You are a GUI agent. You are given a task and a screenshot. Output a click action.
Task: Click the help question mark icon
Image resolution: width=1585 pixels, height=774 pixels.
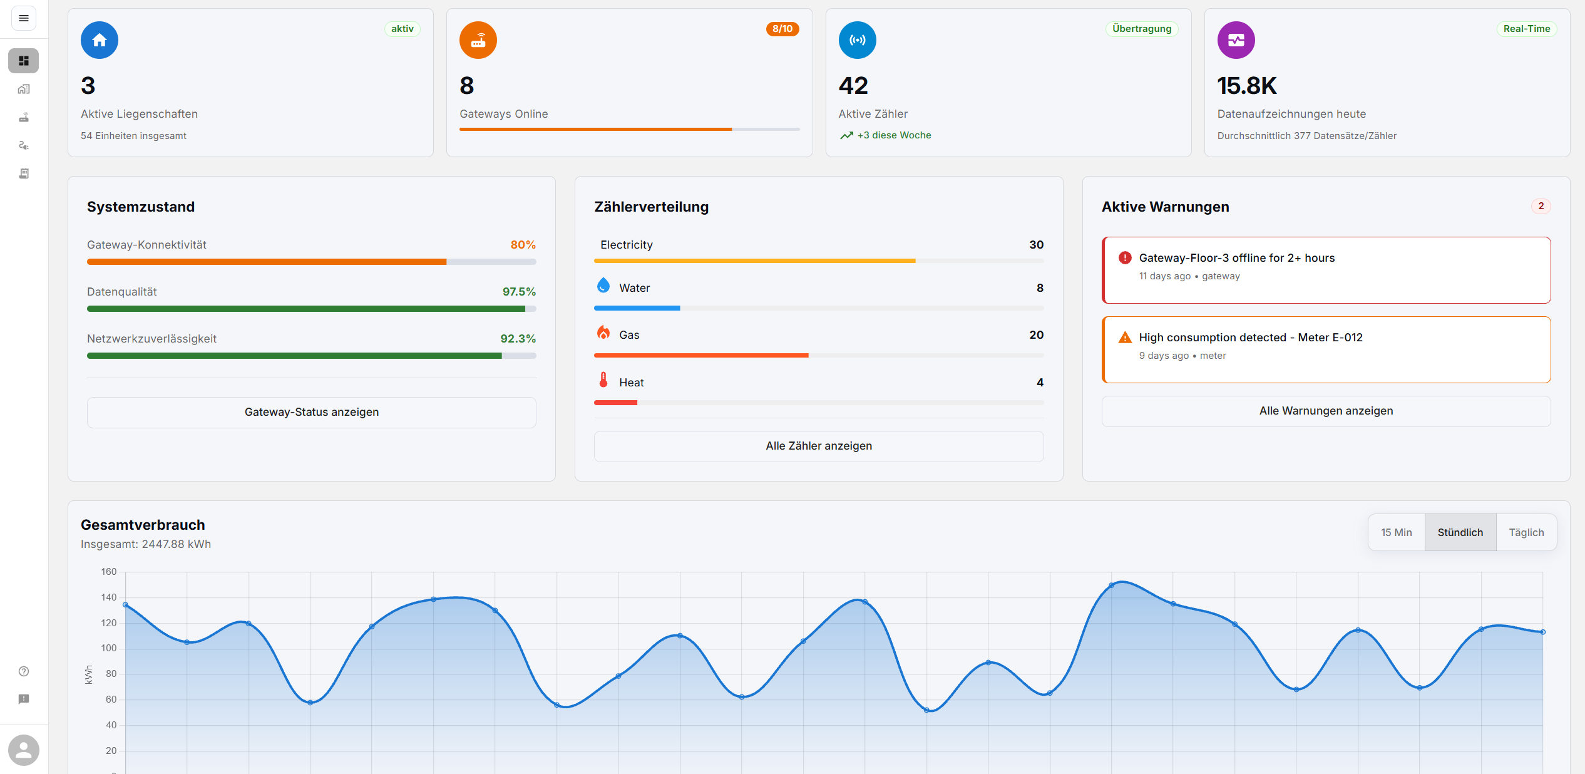24,671
